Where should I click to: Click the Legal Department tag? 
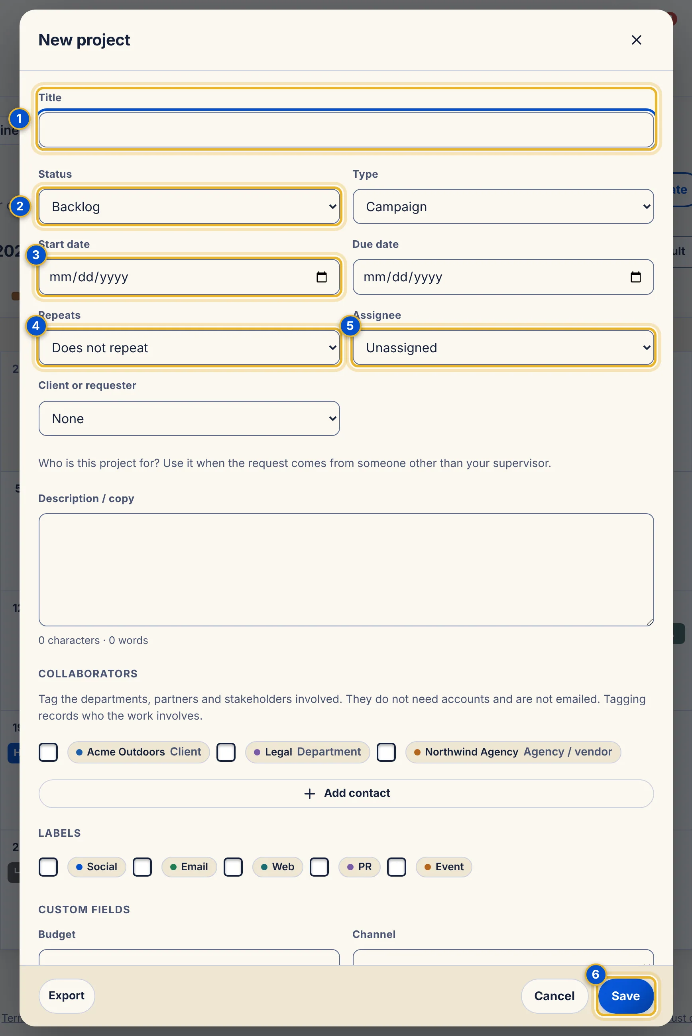click(308, 752)
